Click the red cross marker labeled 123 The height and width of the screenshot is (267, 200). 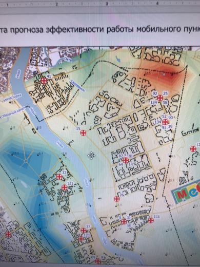pos(81,238)
